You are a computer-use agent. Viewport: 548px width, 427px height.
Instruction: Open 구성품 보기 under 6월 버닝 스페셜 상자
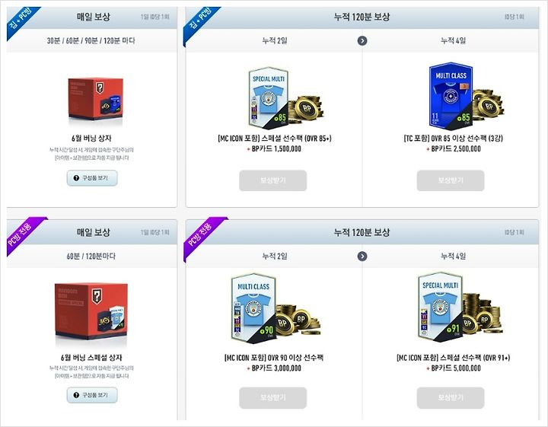click(x=92, y=395)
